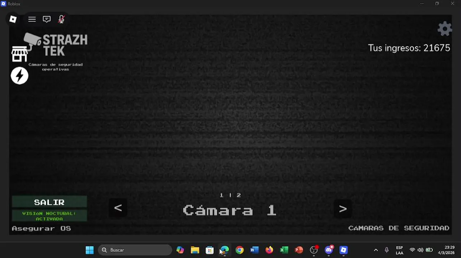Open Copilot from the taskbar
461x258 pixels.
click(180, 250)
